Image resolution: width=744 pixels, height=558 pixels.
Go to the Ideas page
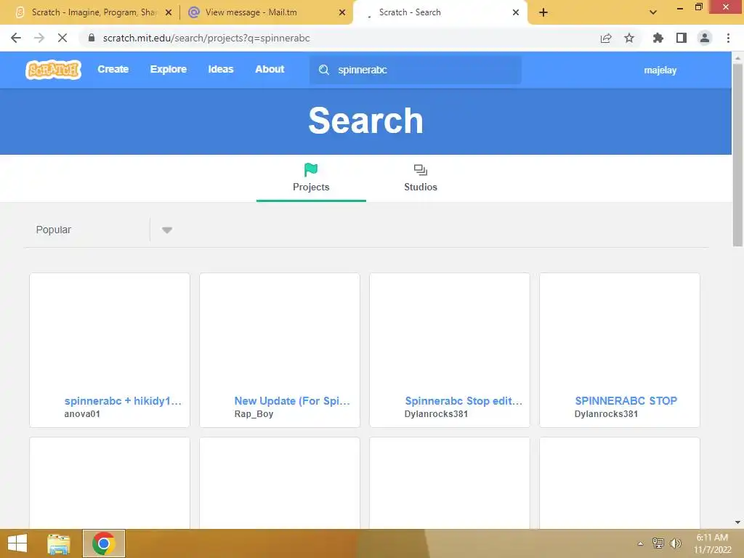click(221, 69)
